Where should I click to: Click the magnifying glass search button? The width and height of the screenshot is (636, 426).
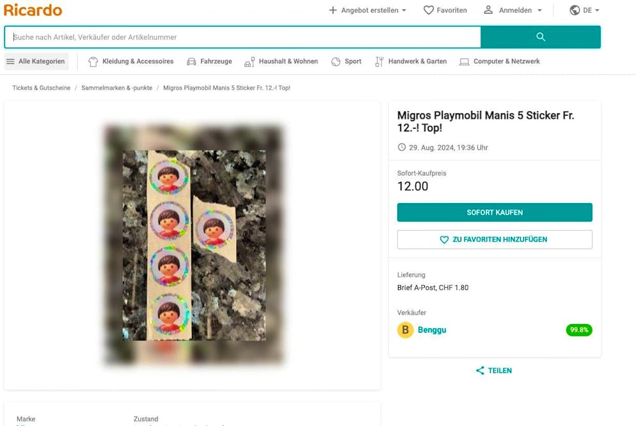click(x=541, y=37)
